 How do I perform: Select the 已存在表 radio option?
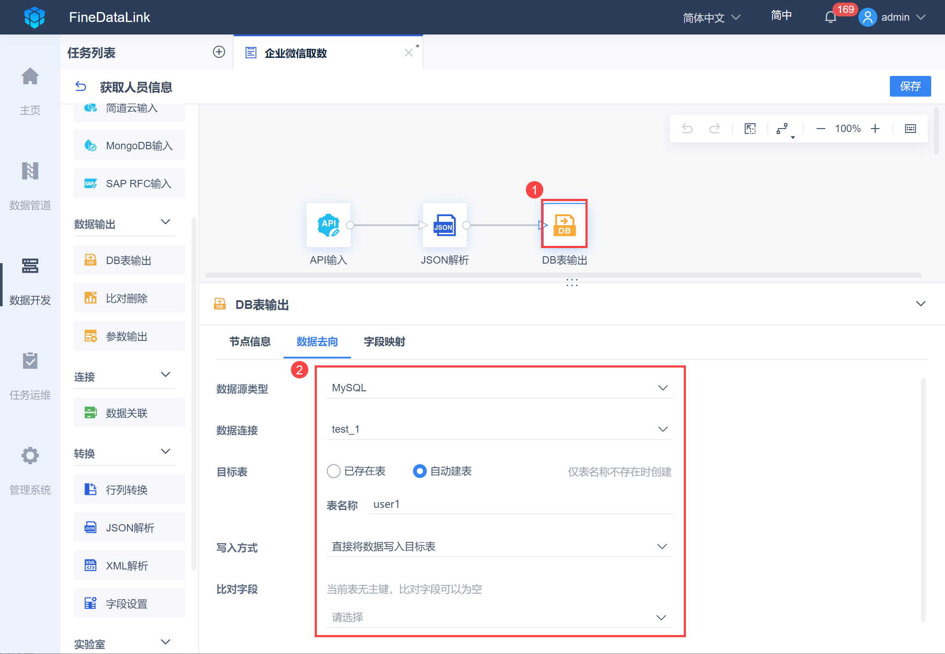(x=334, y=471)
